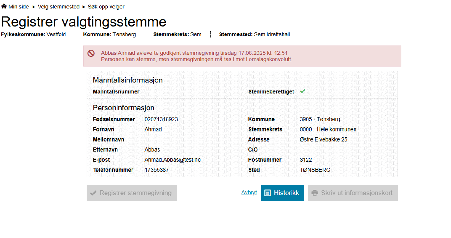
Task: Click the breadcrumb arrow before Velg stemmested
Action: pyautogui.click(x=34, y=7)
